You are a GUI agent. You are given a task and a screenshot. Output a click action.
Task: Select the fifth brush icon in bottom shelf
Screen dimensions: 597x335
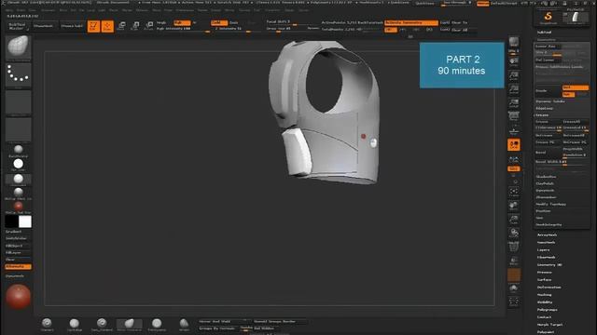tap(157, 324)
